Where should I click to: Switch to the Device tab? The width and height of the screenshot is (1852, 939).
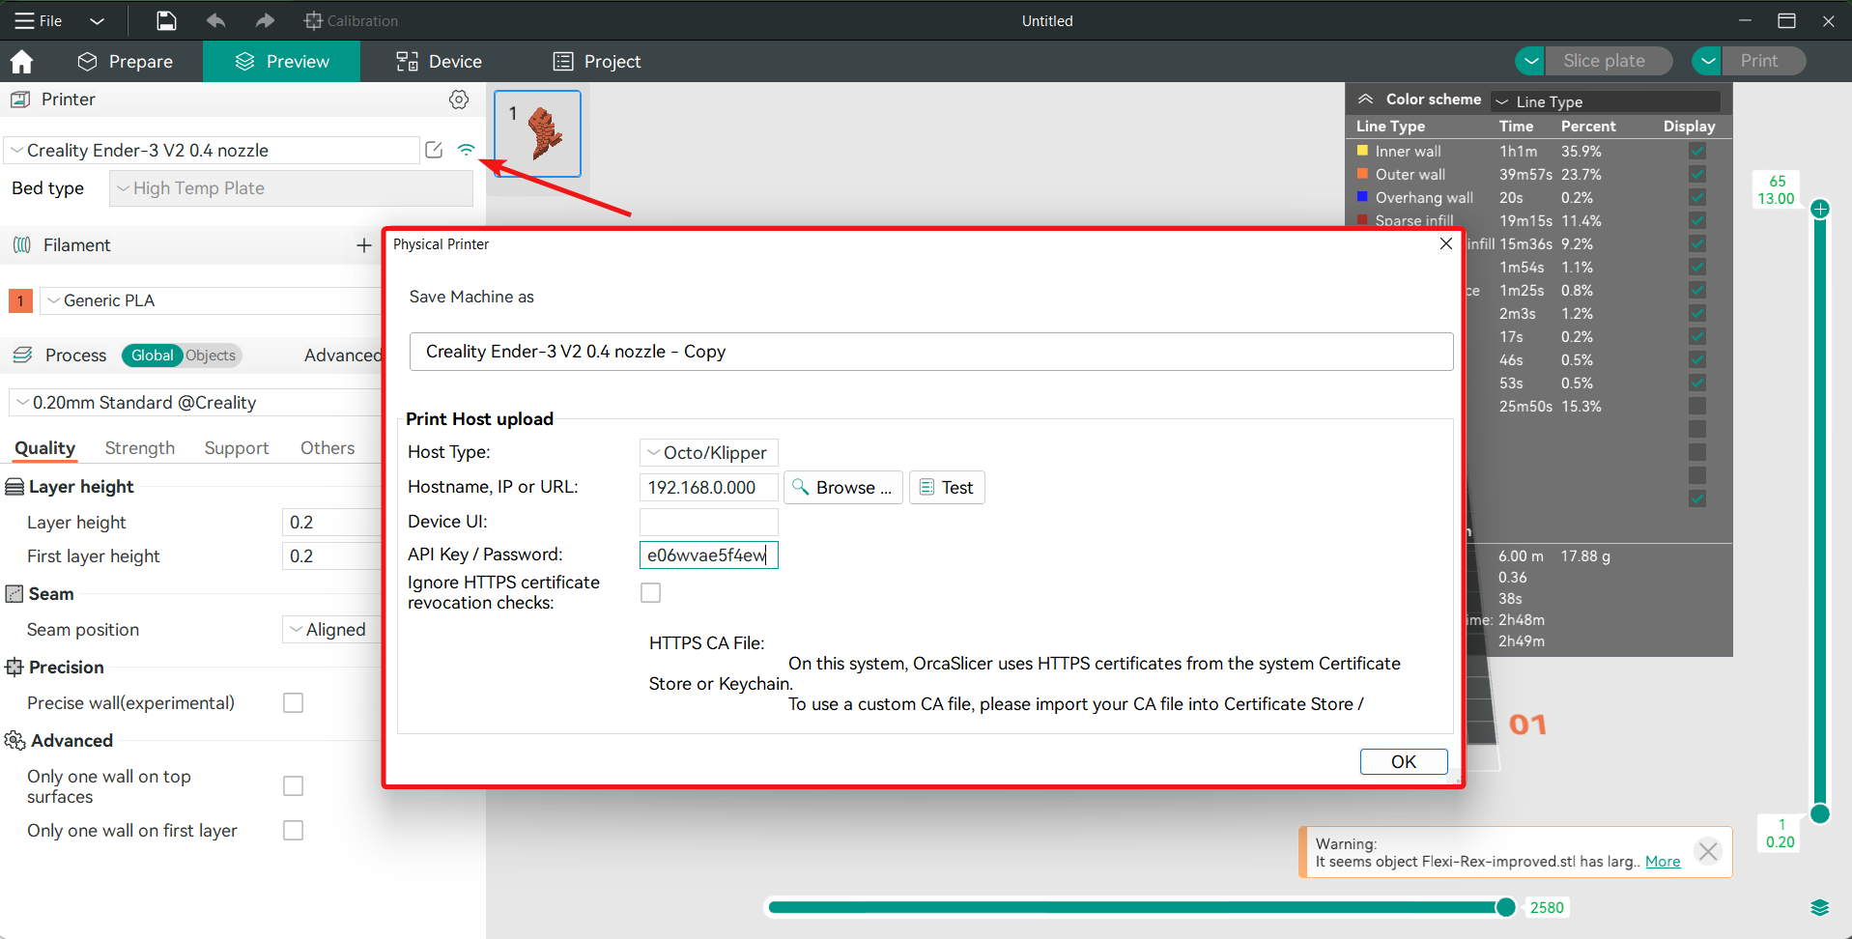[x=439, y=62]
